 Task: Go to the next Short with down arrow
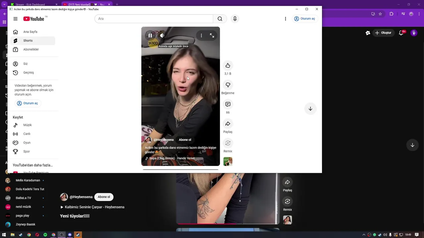310,109
